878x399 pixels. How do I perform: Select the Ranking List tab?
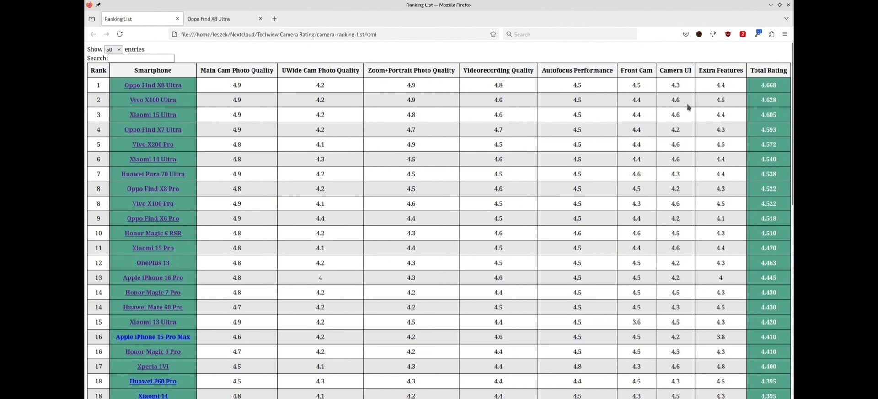[137, 19]
